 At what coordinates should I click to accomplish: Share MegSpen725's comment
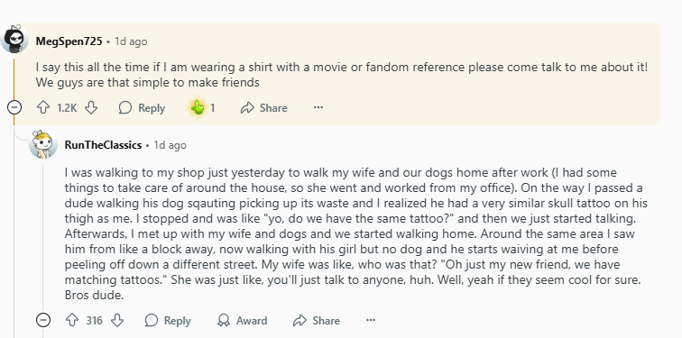264,108
